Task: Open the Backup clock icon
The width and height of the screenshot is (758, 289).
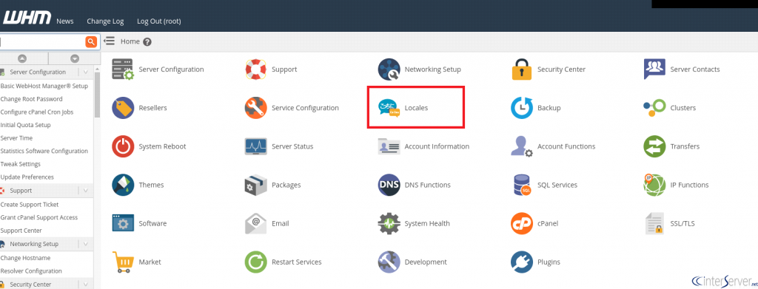Action: [x=522, y=108]
